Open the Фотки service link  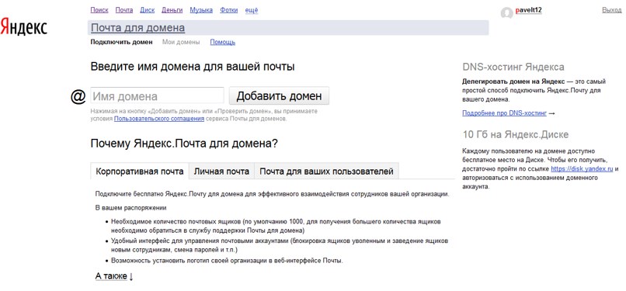click(x=229, y=10)
